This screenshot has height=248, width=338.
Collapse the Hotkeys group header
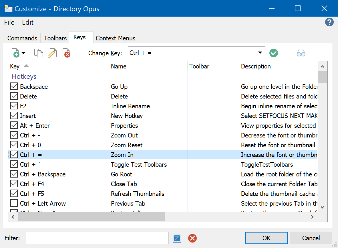click(x=24, y=76)
